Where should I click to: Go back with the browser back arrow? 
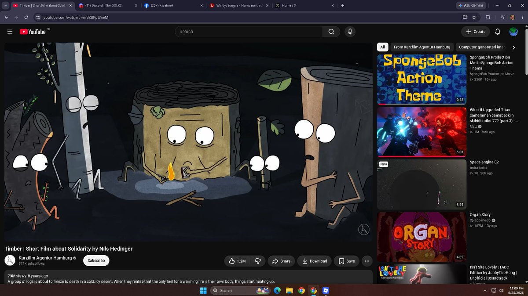click(x=6, y=17)
